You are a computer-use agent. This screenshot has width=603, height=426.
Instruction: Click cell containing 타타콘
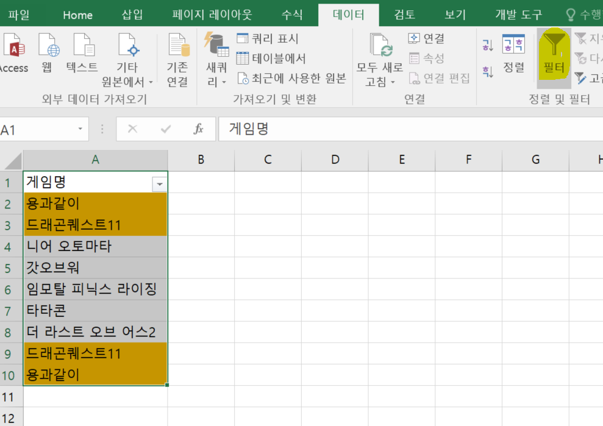click(95, 311)
